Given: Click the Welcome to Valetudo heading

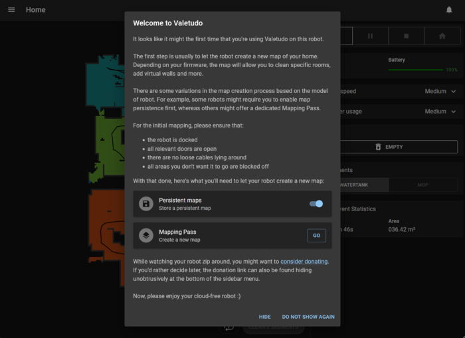Looking at the screenshot, I should (168, 23).
